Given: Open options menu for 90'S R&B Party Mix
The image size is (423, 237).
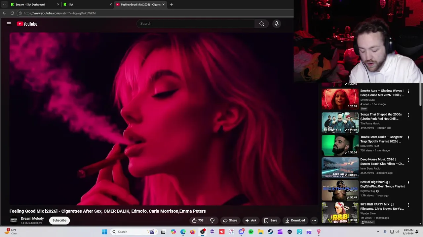Looking at the screenshot, I should coord(408,205).
